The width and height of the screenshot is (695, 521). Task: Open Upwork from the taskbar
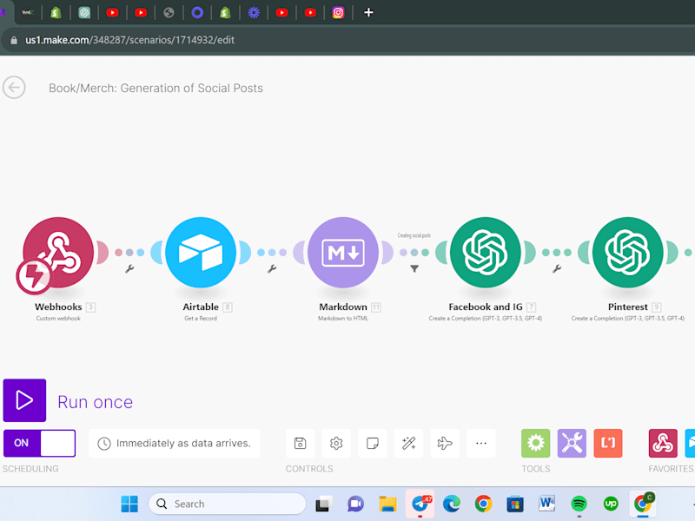[611, 504]
